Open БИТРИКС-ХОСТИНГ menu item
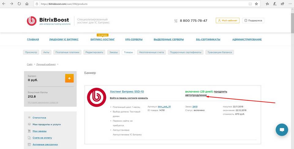 click(103, 39)
